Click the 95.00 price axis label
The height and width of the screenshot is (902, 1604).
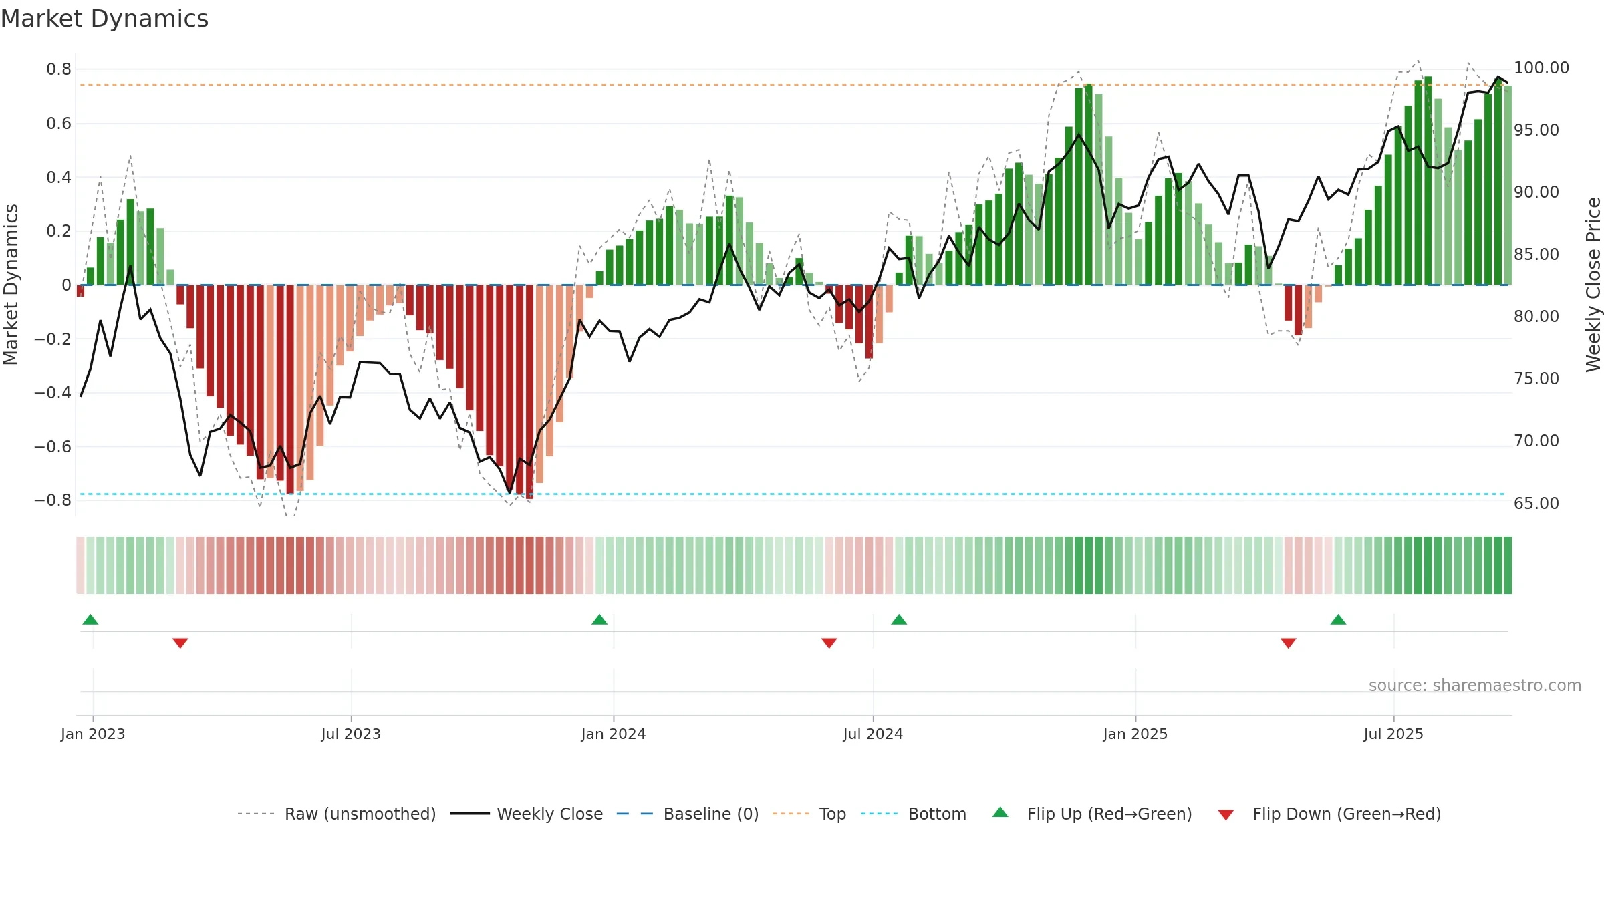[x=1536, y=130]
